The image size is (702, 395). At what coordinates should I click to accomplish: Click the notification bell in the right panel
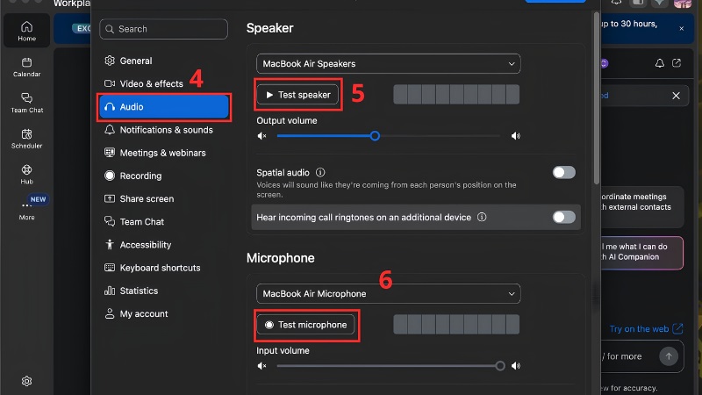pyautogui.click(x=660, y=63)
